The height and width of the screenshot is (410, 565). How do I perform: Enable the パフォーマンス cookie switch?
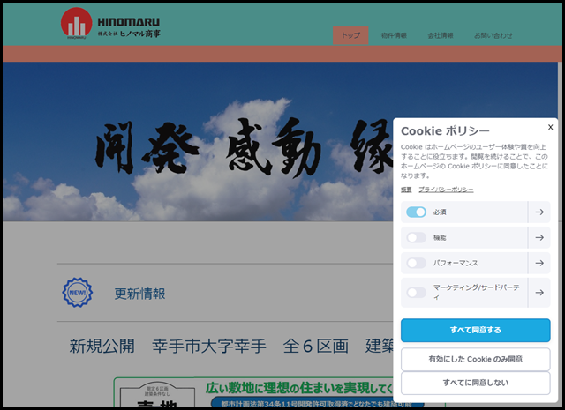[x=416, y=263]
